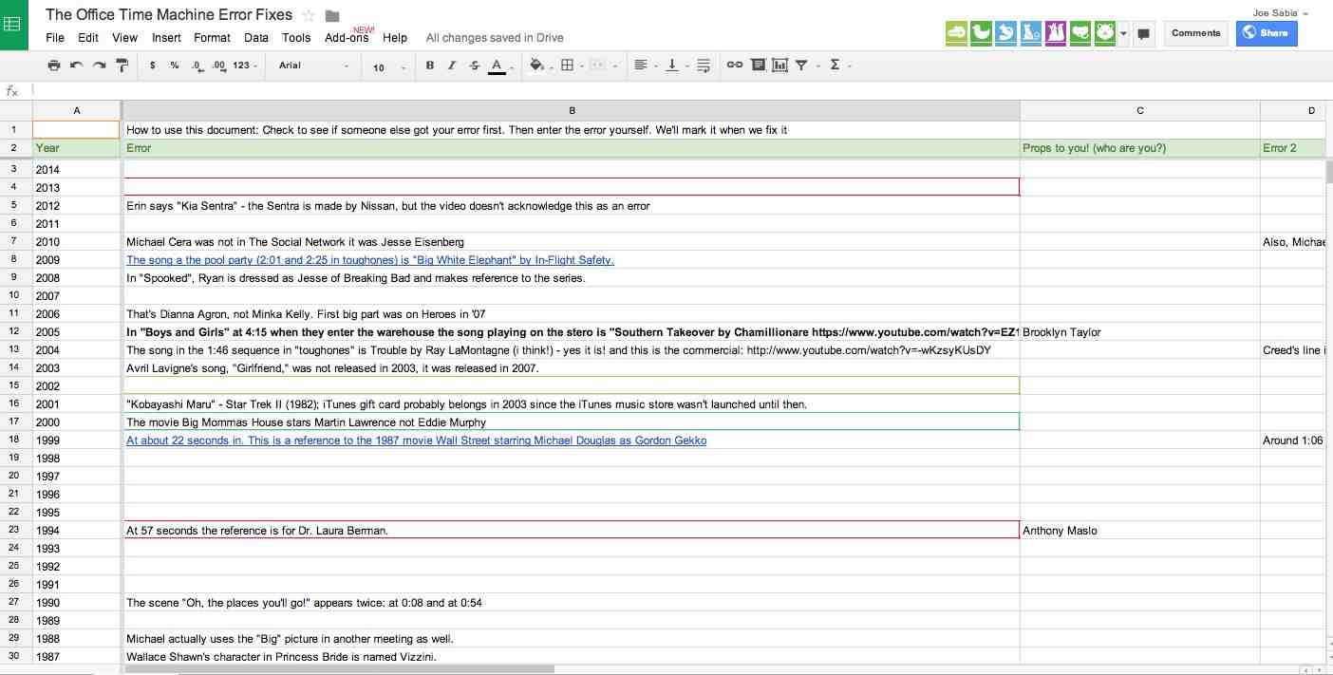Open the View menu

tap(125, 38)
